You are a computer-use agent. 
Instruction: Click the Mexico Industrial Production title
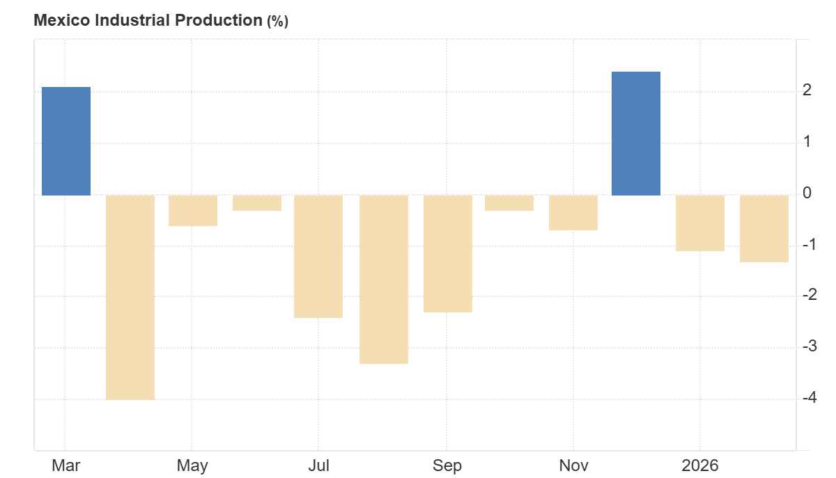coord(148,21)
